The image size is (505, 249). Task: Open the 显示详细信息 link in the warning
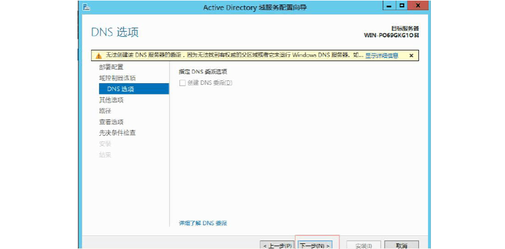coord(381,55)
